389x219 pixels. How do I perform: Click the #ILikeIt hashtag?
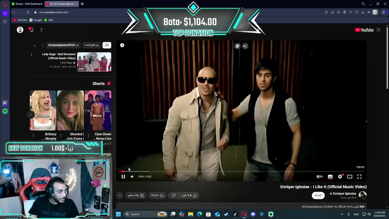click(x=328, y=207)
